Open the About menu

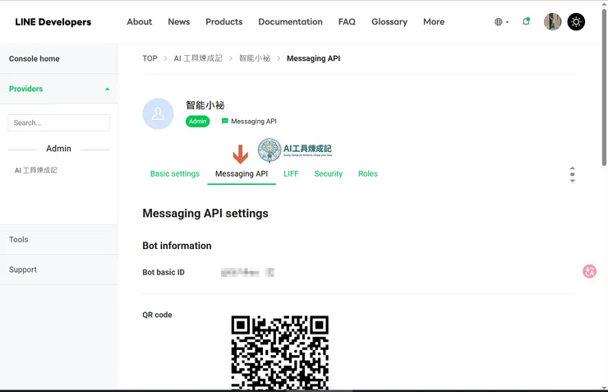coord(139,21)
